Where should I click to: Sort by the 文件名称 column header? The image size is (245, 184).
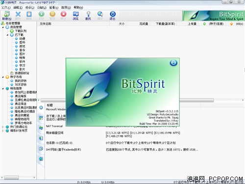[x=46, y=24]
